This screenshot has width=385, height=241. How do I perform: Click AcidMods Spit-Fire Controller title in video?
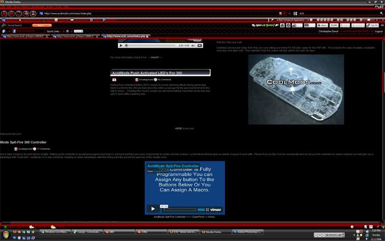point(173,166)
